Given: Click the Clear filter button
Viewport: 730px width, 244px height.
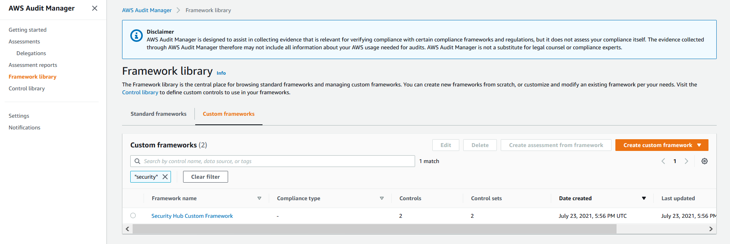Looking at the screenshot, I should click(x=205, y=177).
